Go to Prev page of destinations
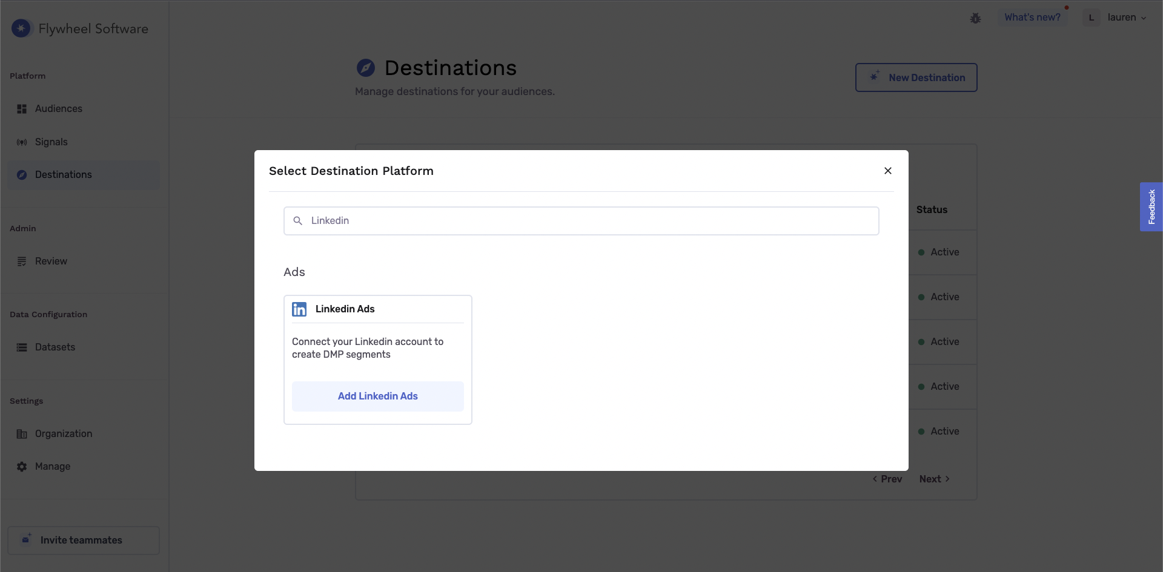The width and height of the screenshot is (1163, 572). [887, 479]
